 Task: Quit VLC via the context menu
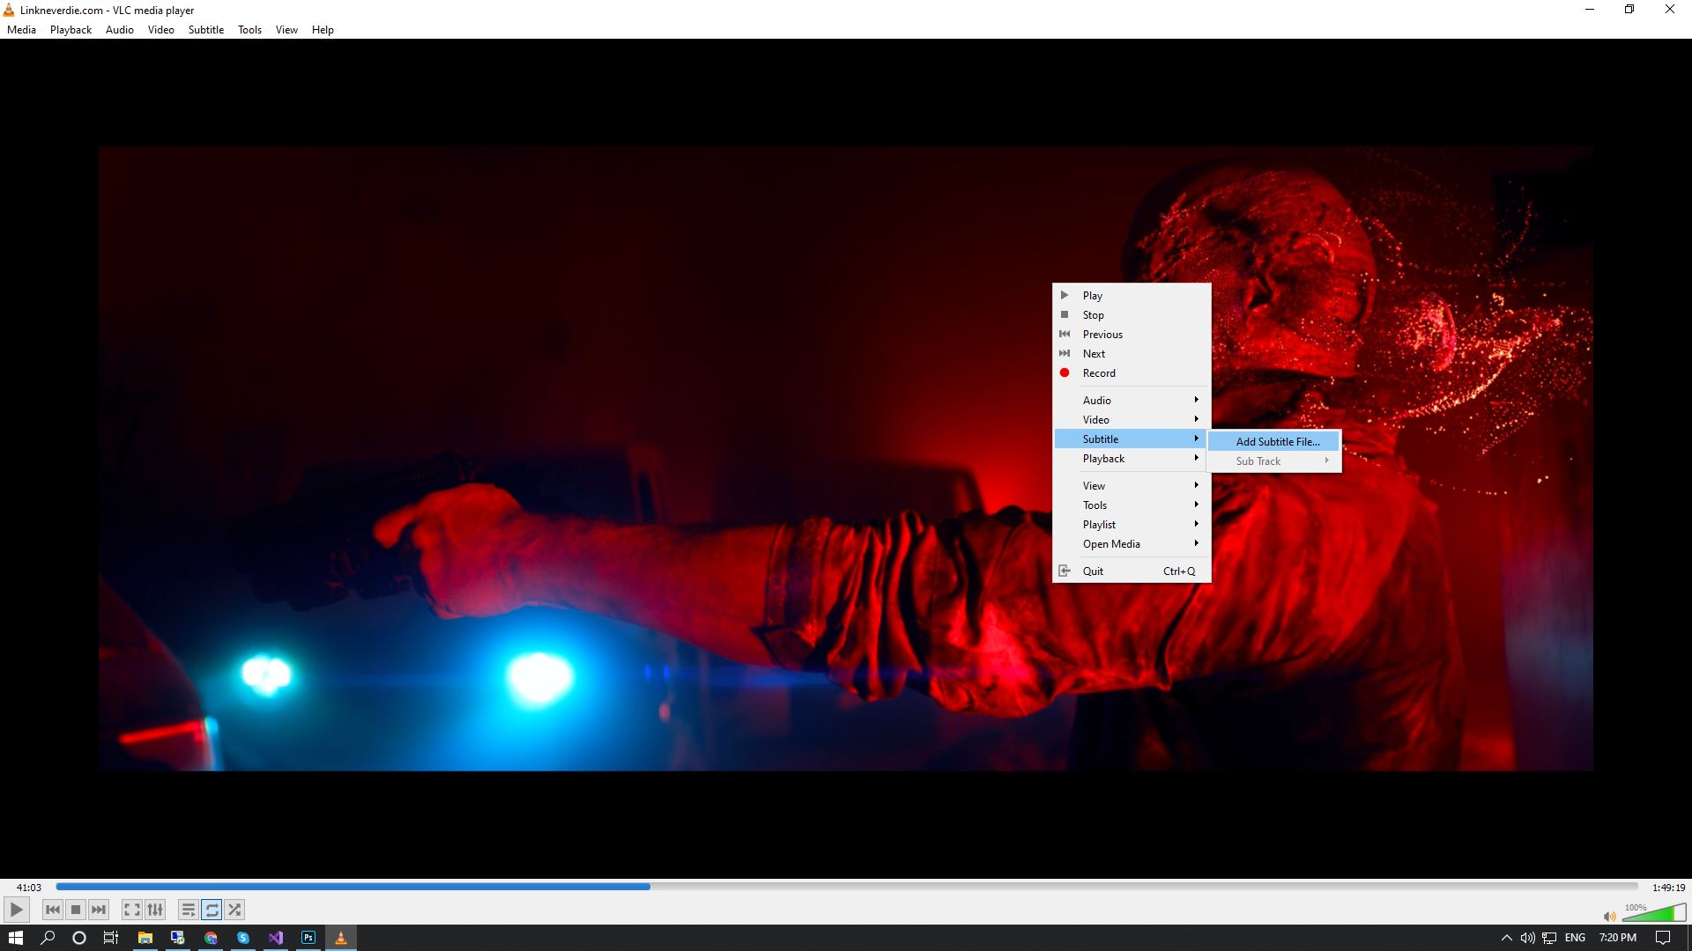pyautogui.click(x=1093, y=571)
